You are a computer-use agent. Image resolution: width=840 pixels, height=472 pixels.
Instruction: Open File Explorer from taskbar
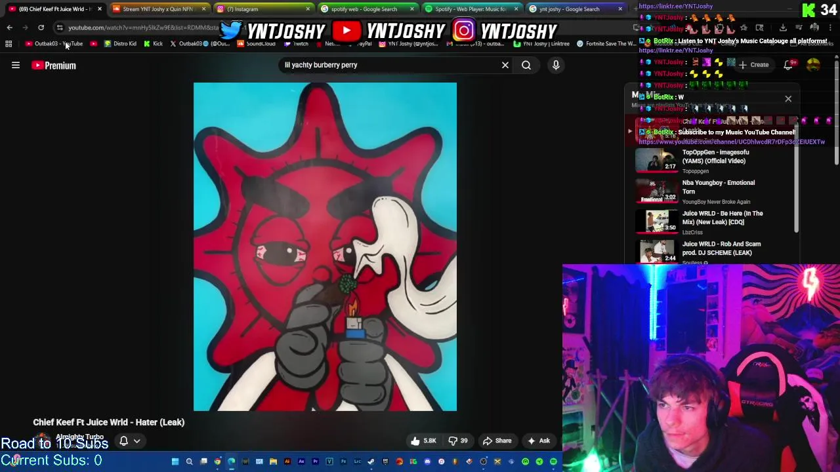pyautogui.click(x=274, y=462)
